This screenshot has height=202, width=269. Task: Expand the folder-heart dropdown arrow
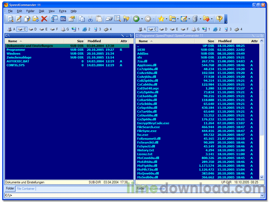(212, 19)
